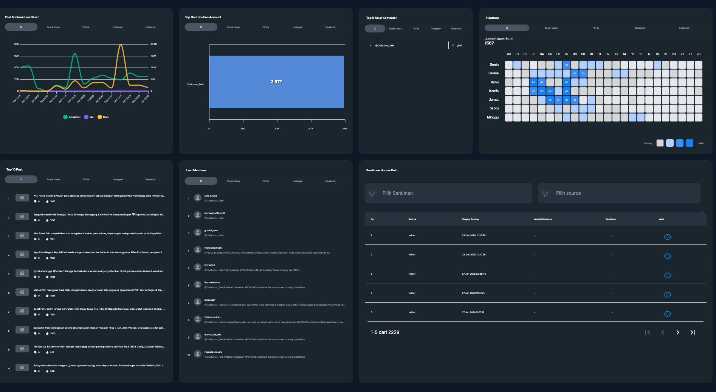The width and height of the screenshot is (716, 392).
Task: Click the X filter button in Last Mentions
Action: [x=201, y=181]
